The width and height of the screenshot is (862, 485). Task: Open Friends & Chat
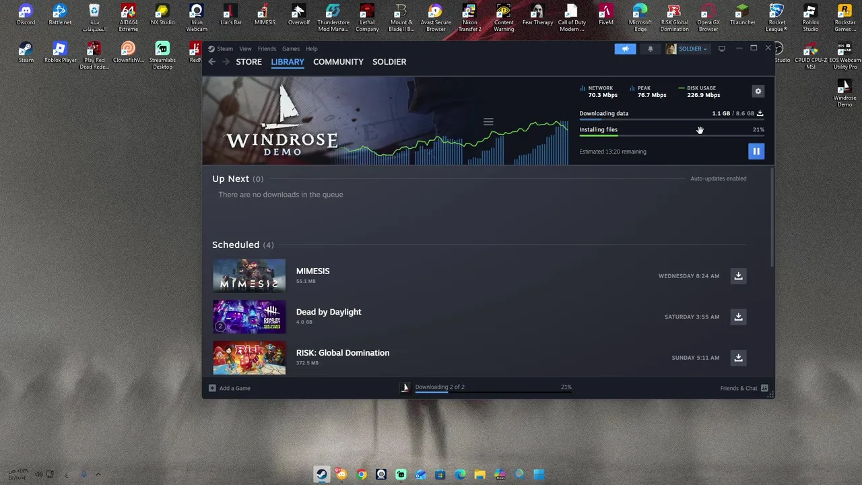[x=743, y=388]
